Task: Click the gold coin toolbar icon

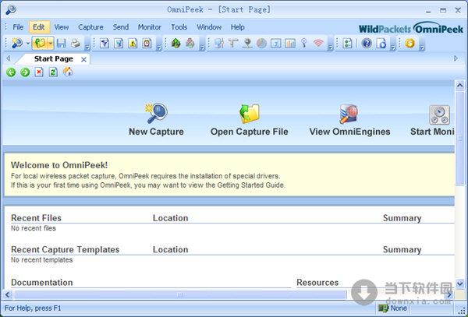Action: click(410, 44)
